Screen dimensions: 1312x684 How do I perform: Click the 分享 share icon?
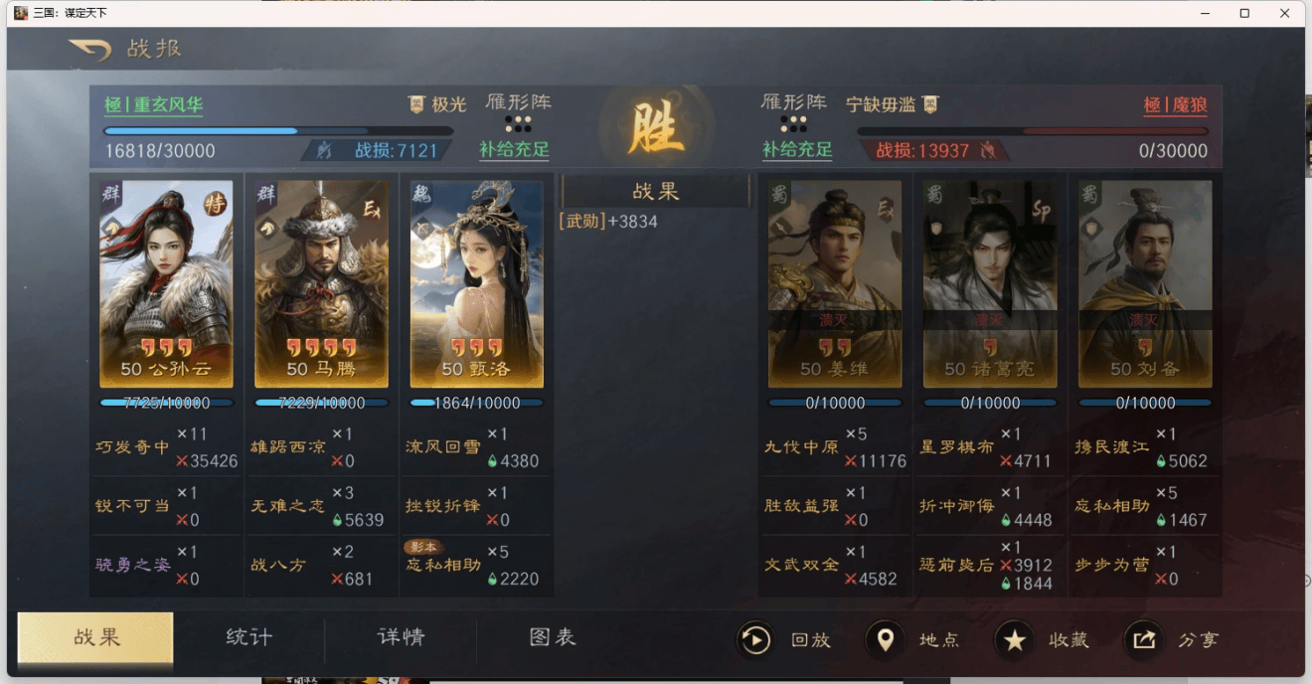pyautogui.click(x=1144, y=640)
